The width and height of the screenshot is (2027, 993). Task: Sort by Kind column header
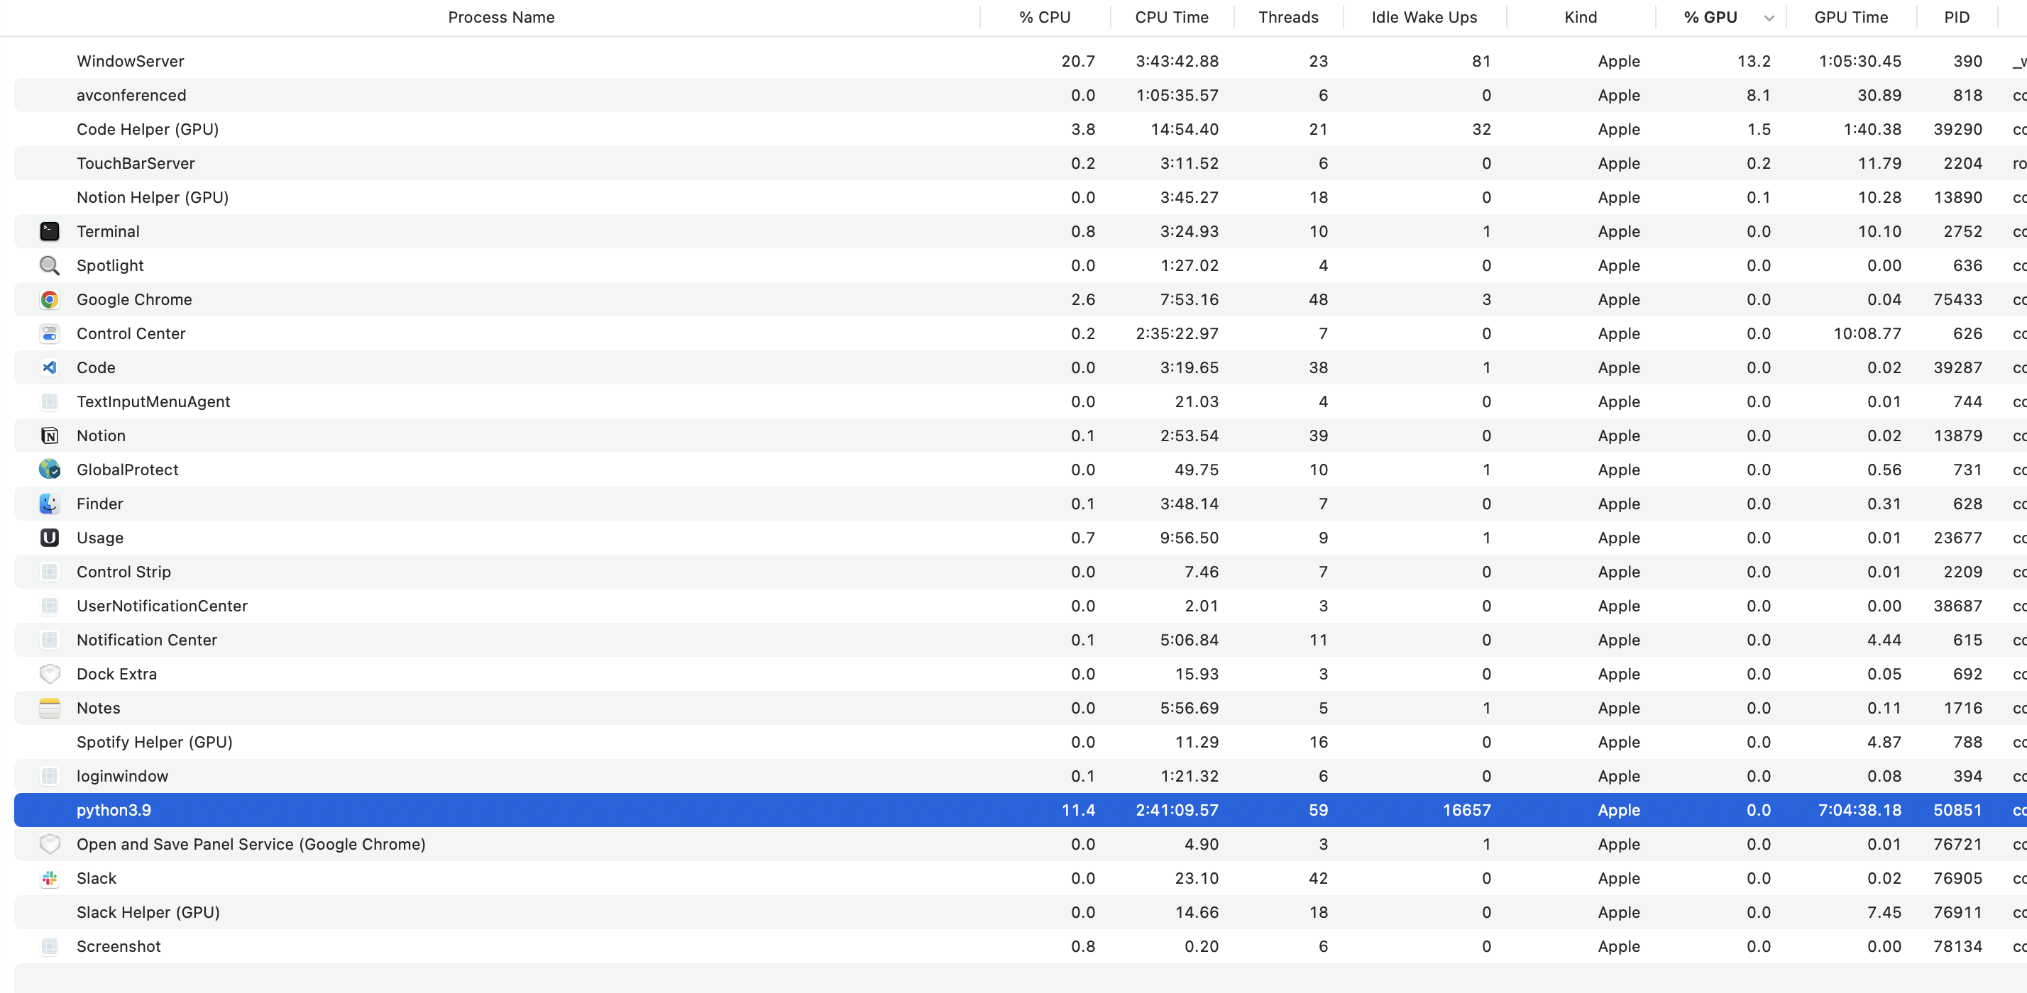point(1581,17)
